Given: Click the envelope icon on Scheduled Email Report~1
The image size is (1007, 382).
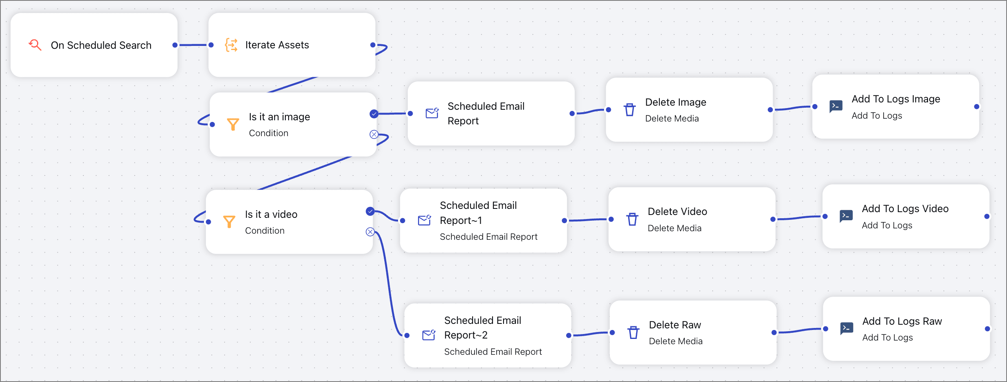Looking at the screenshot, I should (424, 220).
